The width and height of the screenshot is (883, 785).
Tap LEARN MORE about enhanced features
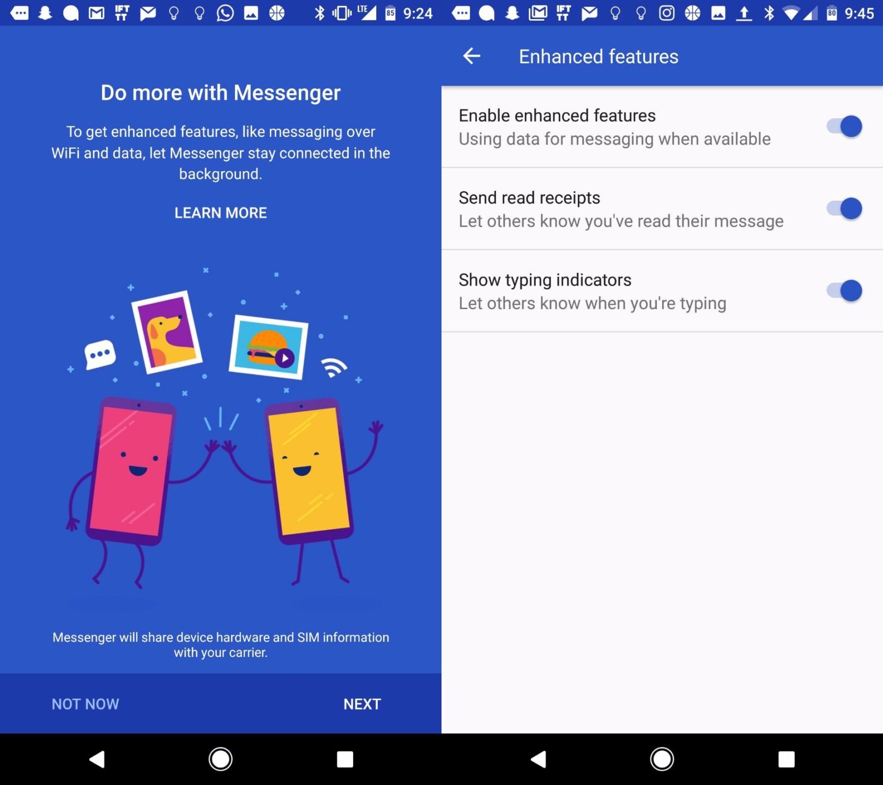pyautogui.click(x=220, y=213)
